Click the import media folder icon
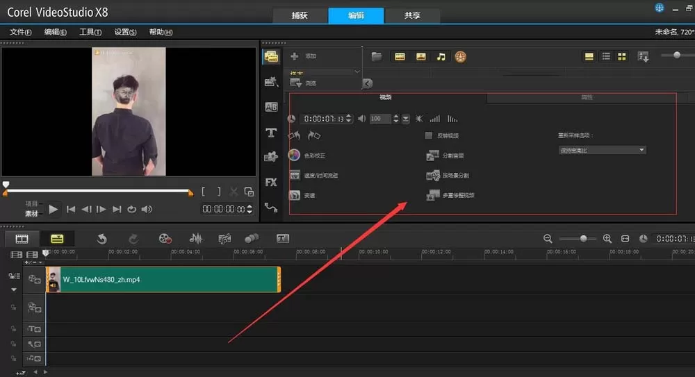This screenshot has height=377, width=695. coord(376,56)
